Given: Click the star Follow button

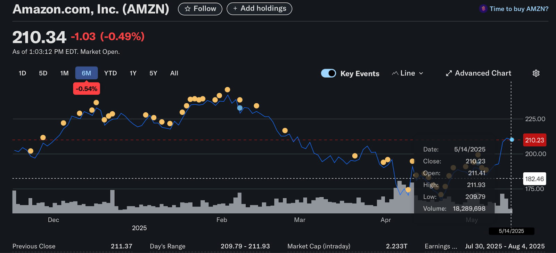Looking at the screenshot, I should click(x=200, y=9).
